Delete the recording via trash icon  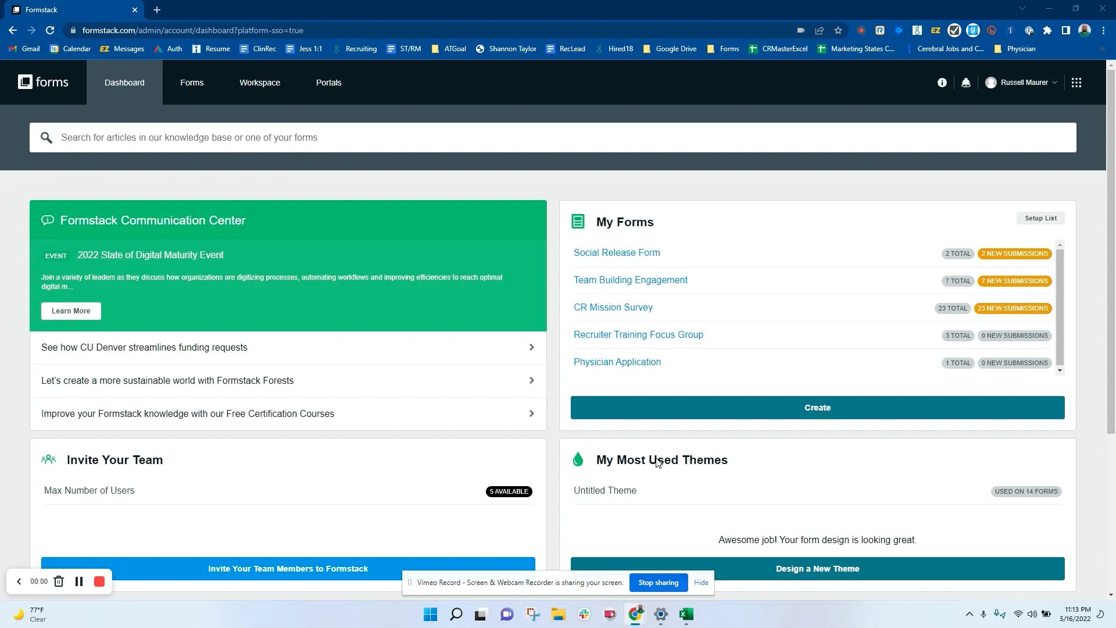click(x=58, y=581)
